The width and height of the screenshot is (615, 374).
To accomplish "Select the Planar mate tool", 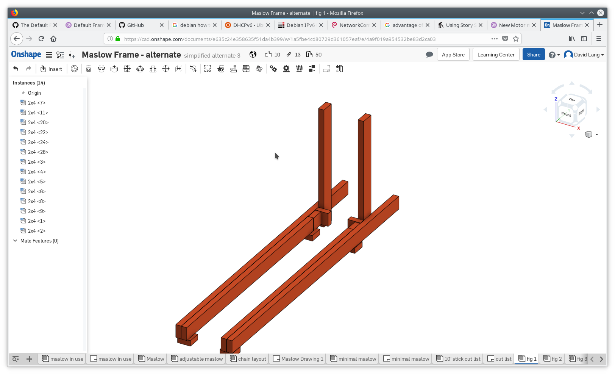I will pyautogui.click(x=127, y=69).
